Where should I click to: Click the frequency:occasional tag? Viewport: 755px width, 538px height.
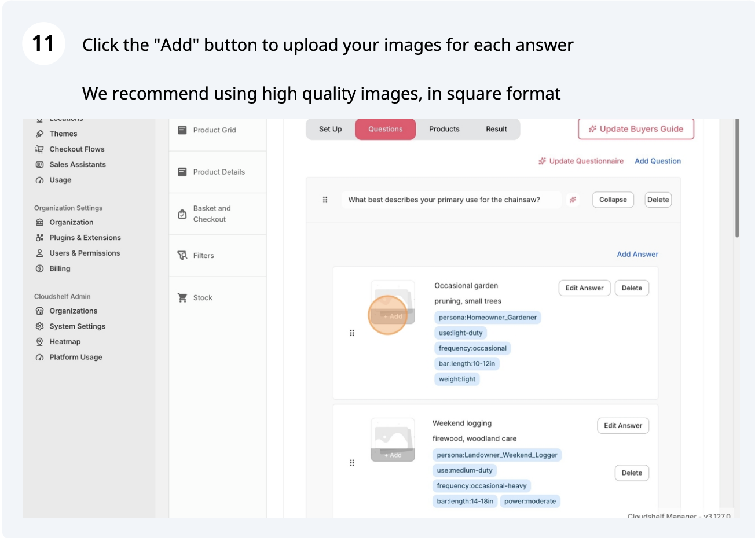[x=472, y=348]
